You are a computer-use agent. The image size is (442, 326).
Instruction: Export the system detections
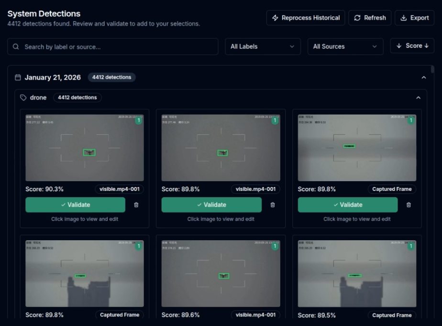[414, 18]
